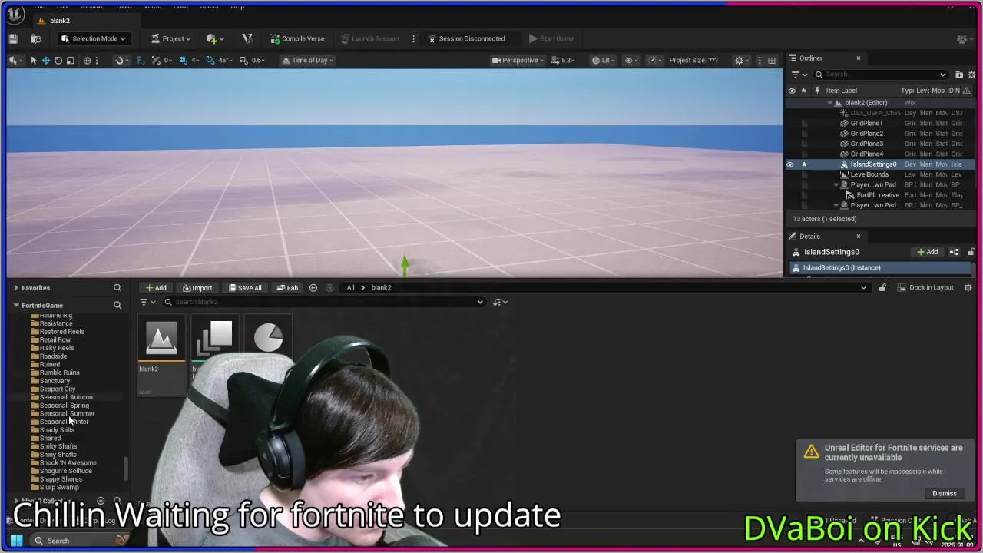Click the Import button in the Content Browser
983x553 pixels.
197,288
